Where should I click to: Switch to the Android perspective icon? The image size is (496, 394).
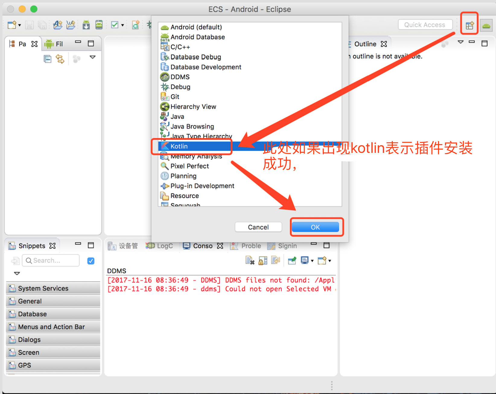pyautogui.click(x=486, y=25)
